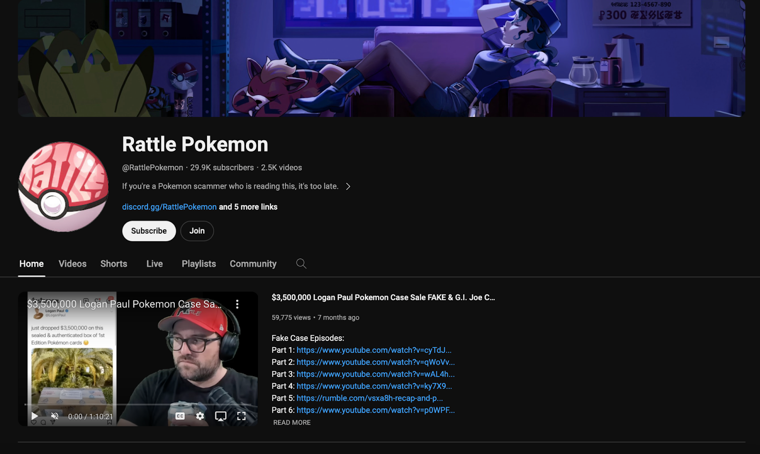The height and width of the screenshot is (454, 760).
Task: Toggle closed captions CC button
Action: pyautogui.click(x=180, y=416)
